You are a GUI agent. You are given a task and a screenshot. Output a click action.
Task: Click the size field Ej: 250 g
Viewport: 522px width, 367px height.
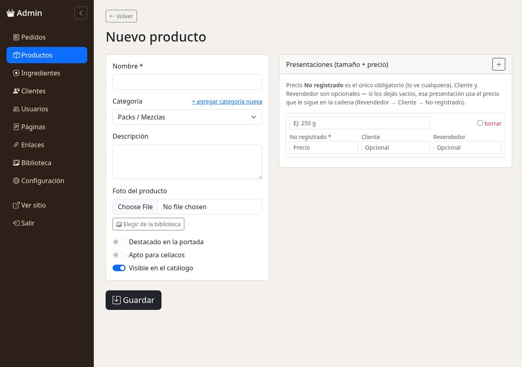click(x=360, y=123)
